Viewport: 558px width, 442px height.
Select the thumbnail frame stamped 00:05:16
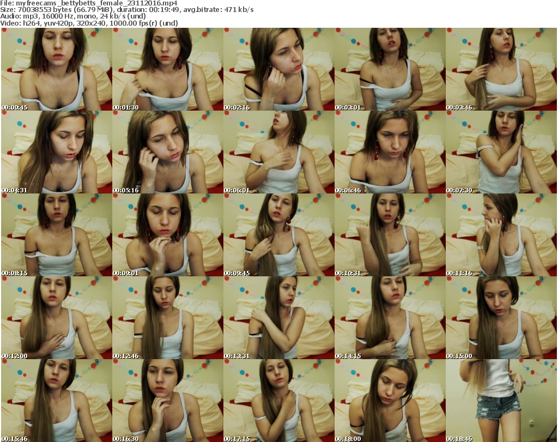pos(168,152)
